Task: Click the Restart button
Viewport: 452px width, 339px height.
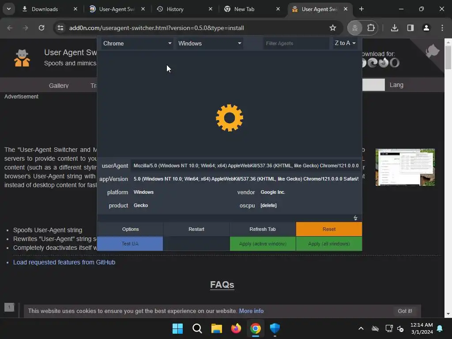Action: click(x=196, y=229)
